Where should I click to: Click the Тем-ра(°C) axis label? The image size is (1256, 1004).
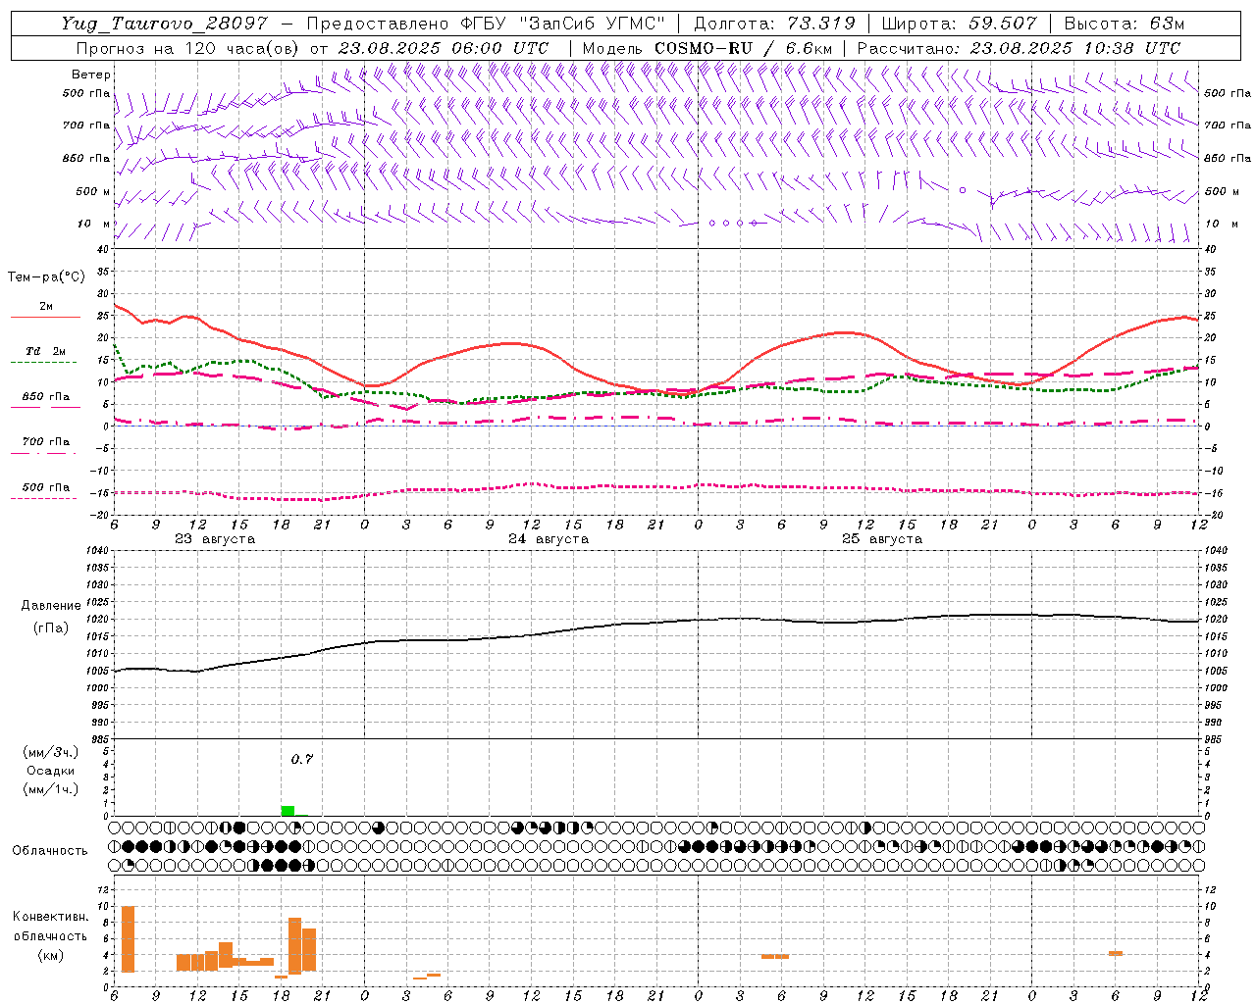[46, 277]
